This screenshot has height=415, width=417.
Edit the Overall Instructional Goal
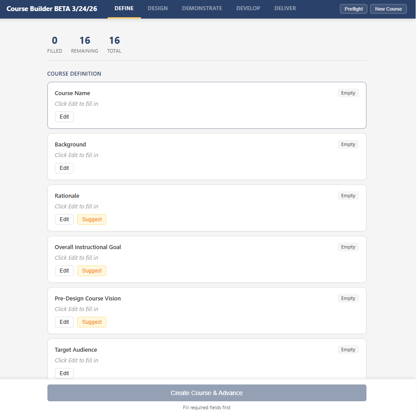[64, 271]
